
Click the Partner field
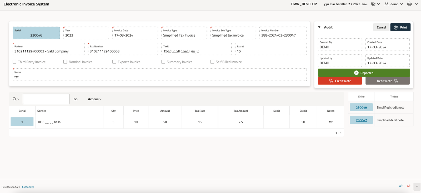point(49,49)
